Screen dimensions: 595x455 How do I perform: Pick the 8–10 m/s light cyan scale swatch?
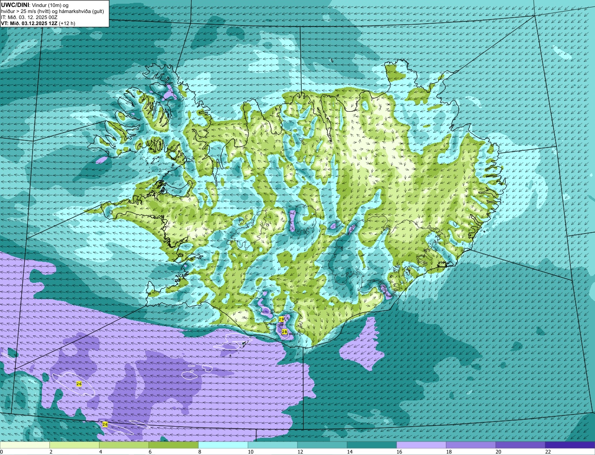(x=223, y=445)
